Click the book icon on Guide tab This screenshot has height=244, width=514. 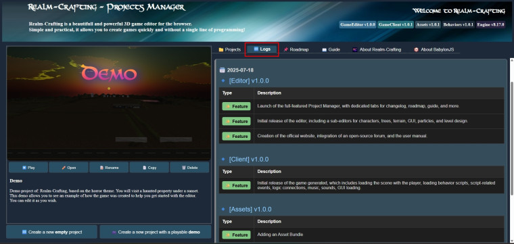pos(324,50)
